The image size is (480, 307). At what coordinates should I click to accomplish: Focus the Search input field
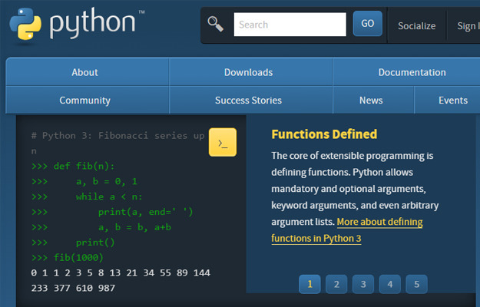click(x=290, y=25)
